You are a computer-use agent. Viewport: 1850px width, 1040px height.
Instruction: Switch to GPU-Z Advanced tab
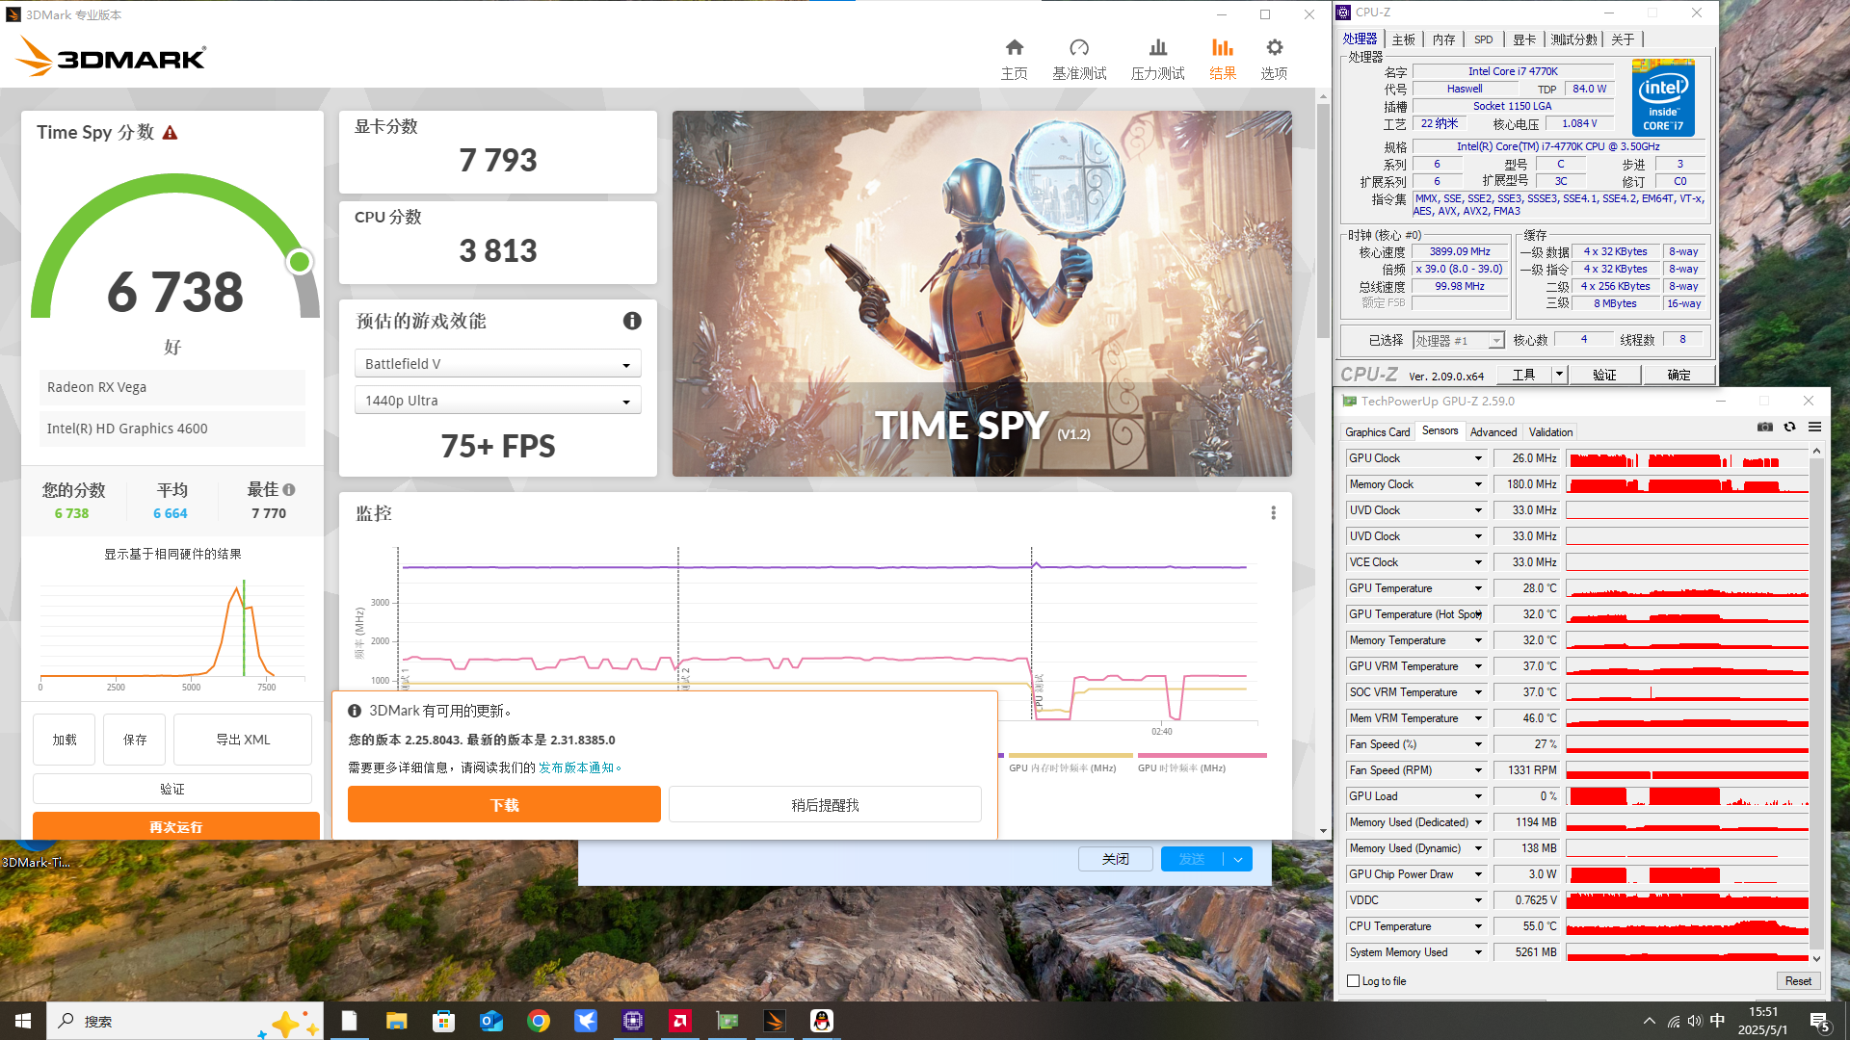(x=1493, y=432)
